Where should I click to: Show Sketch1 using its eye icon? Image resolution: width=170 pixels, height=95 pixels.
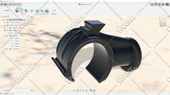coord(10,38)
